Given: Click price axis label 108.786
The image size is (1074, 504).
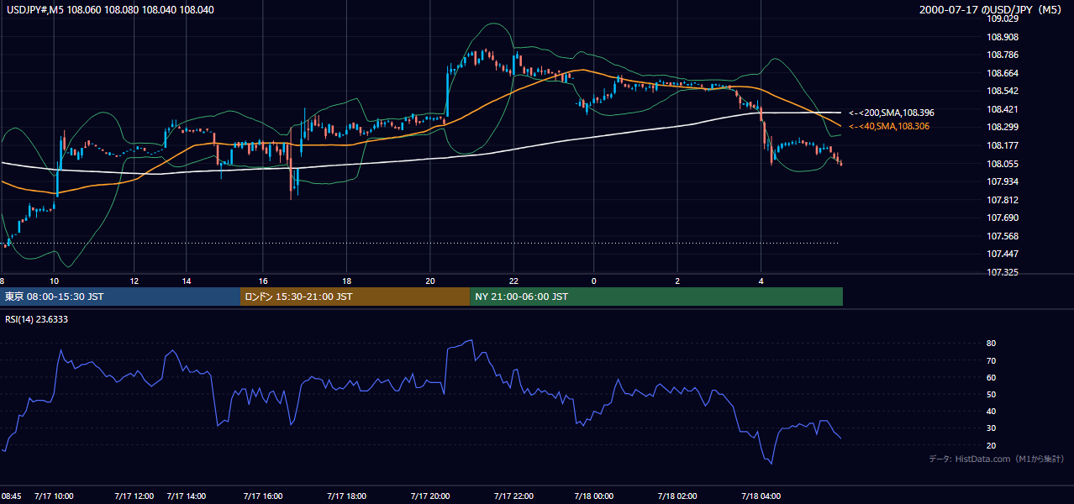Looking at the screenshot, I should [1003, 55].
